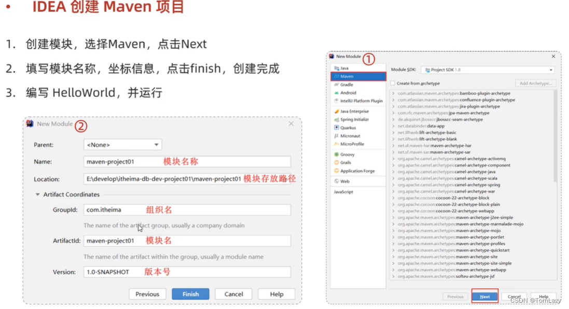The height and width of the screenshot is (309, 569).
Task: Select JavaScript in the module type list
Action: tap(342, 191)
